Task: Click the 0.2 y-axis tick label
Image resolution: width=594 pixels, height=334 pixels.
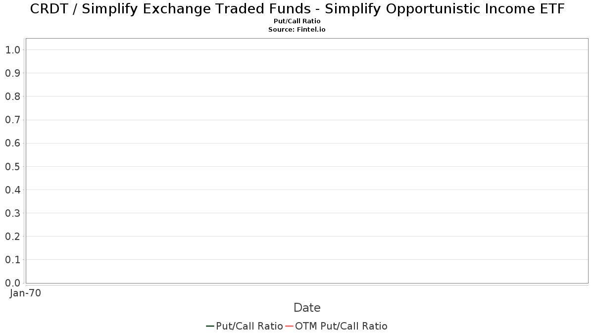Action: pyautogui.click(x=12, y=237)
